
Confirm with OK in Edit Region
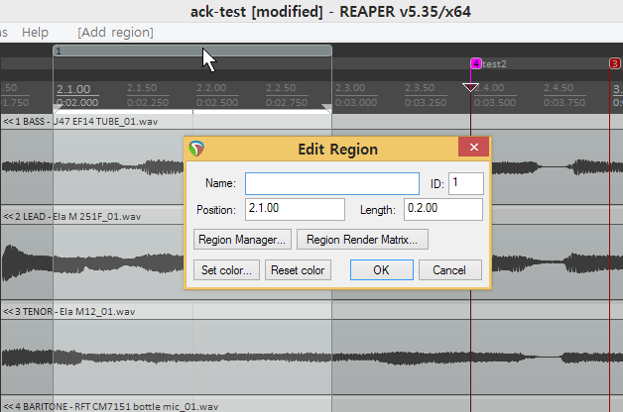tap(381, 270)
